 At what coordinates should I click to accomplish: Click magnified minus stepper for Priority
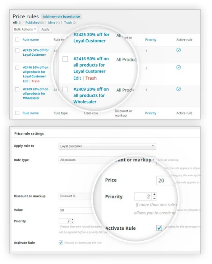pos(154,198)
